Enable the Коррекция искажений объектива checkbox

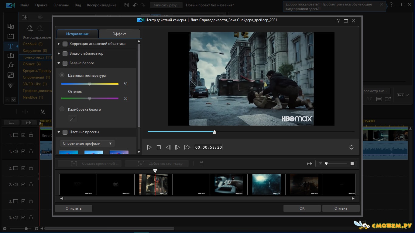(65, 44)
